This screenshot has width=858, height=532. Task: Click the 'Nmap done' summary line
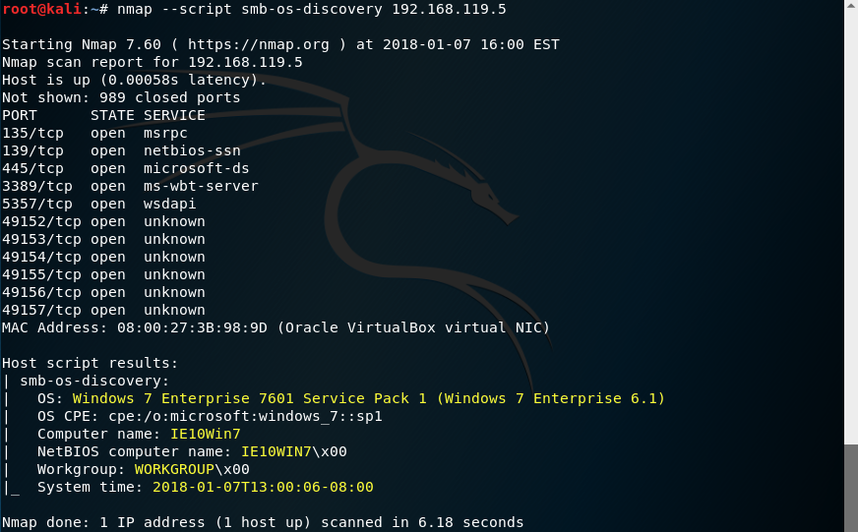pos(263,523)
